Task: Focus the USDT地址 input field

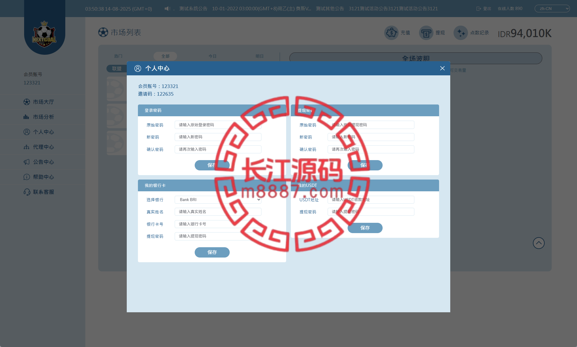Action: (x=371, y=200)
